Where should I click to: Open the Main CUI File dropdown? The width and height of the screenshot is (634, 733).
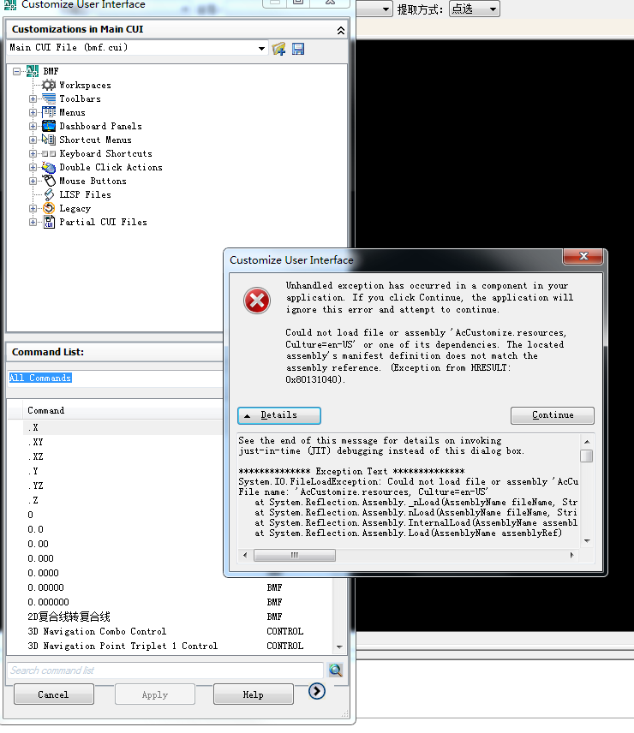point(261,49)
